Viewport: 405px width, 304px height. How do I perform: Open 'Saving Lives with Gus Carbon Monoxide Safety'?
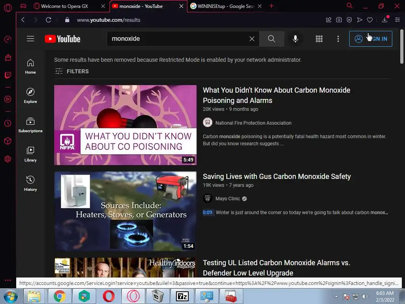tap(276, 177)
